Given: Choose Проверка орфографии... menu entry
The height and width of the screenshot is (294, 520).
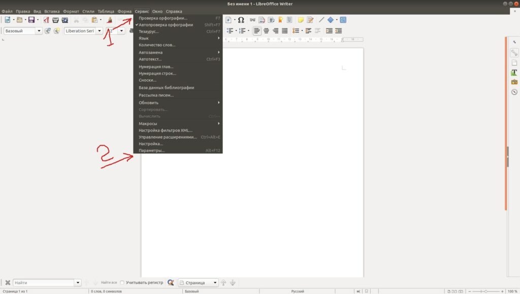Looking at the screenshot, I should (178, 18).
